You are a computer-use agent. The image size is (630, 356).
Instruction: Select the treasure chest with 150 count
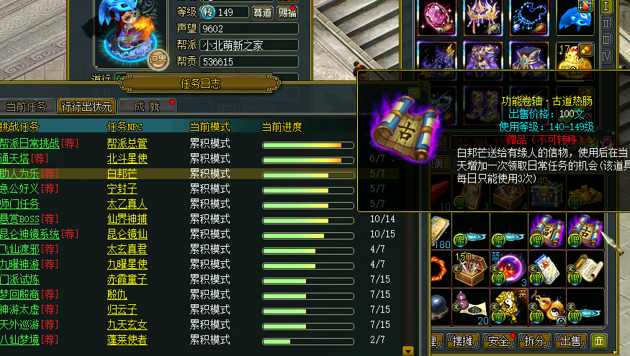click(470, 269)
